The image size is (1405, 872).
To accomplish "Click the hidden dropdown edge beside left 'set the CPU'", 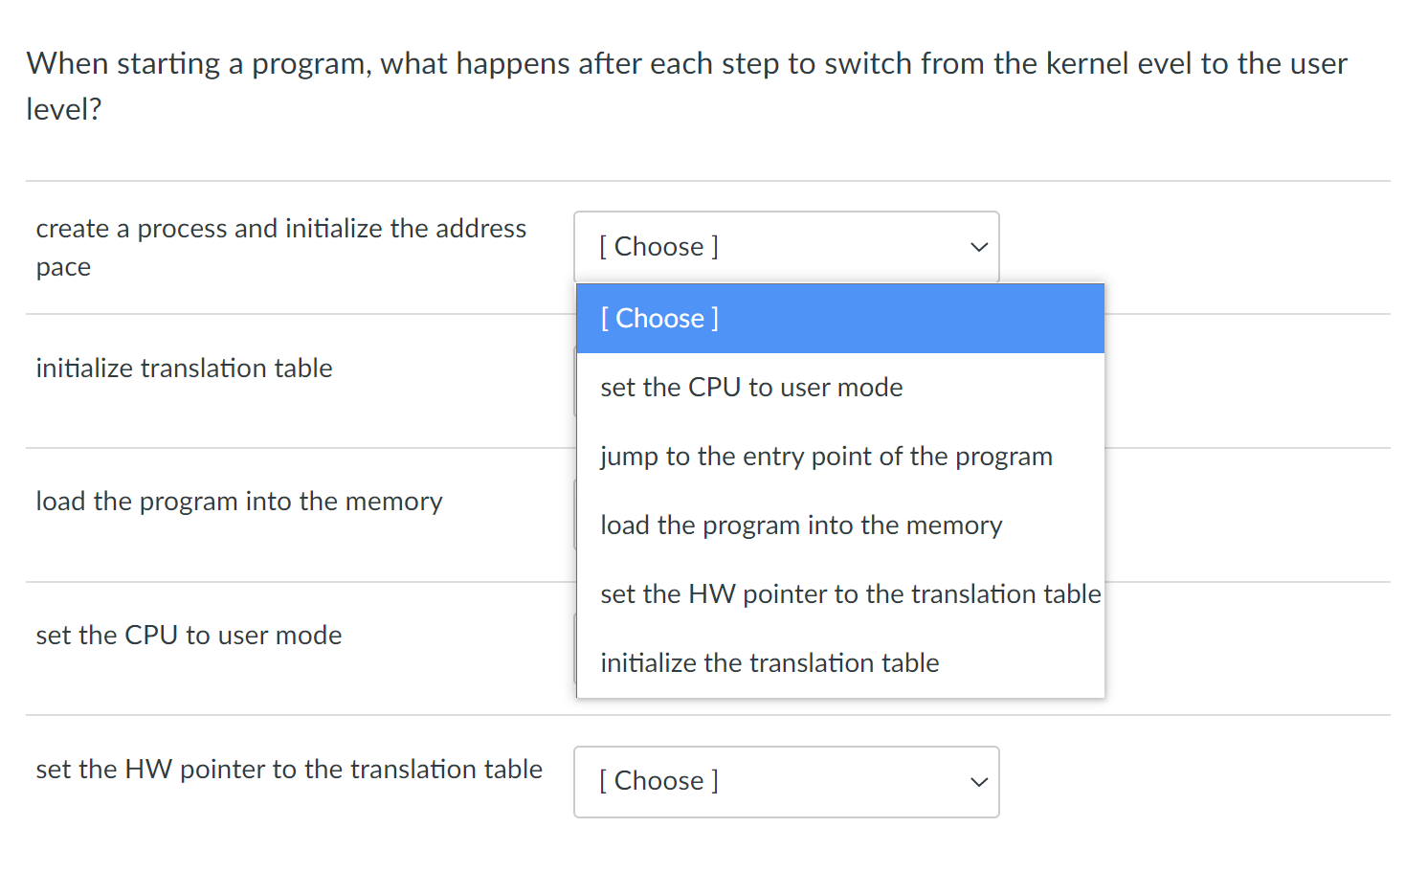I will click(575, 648).
